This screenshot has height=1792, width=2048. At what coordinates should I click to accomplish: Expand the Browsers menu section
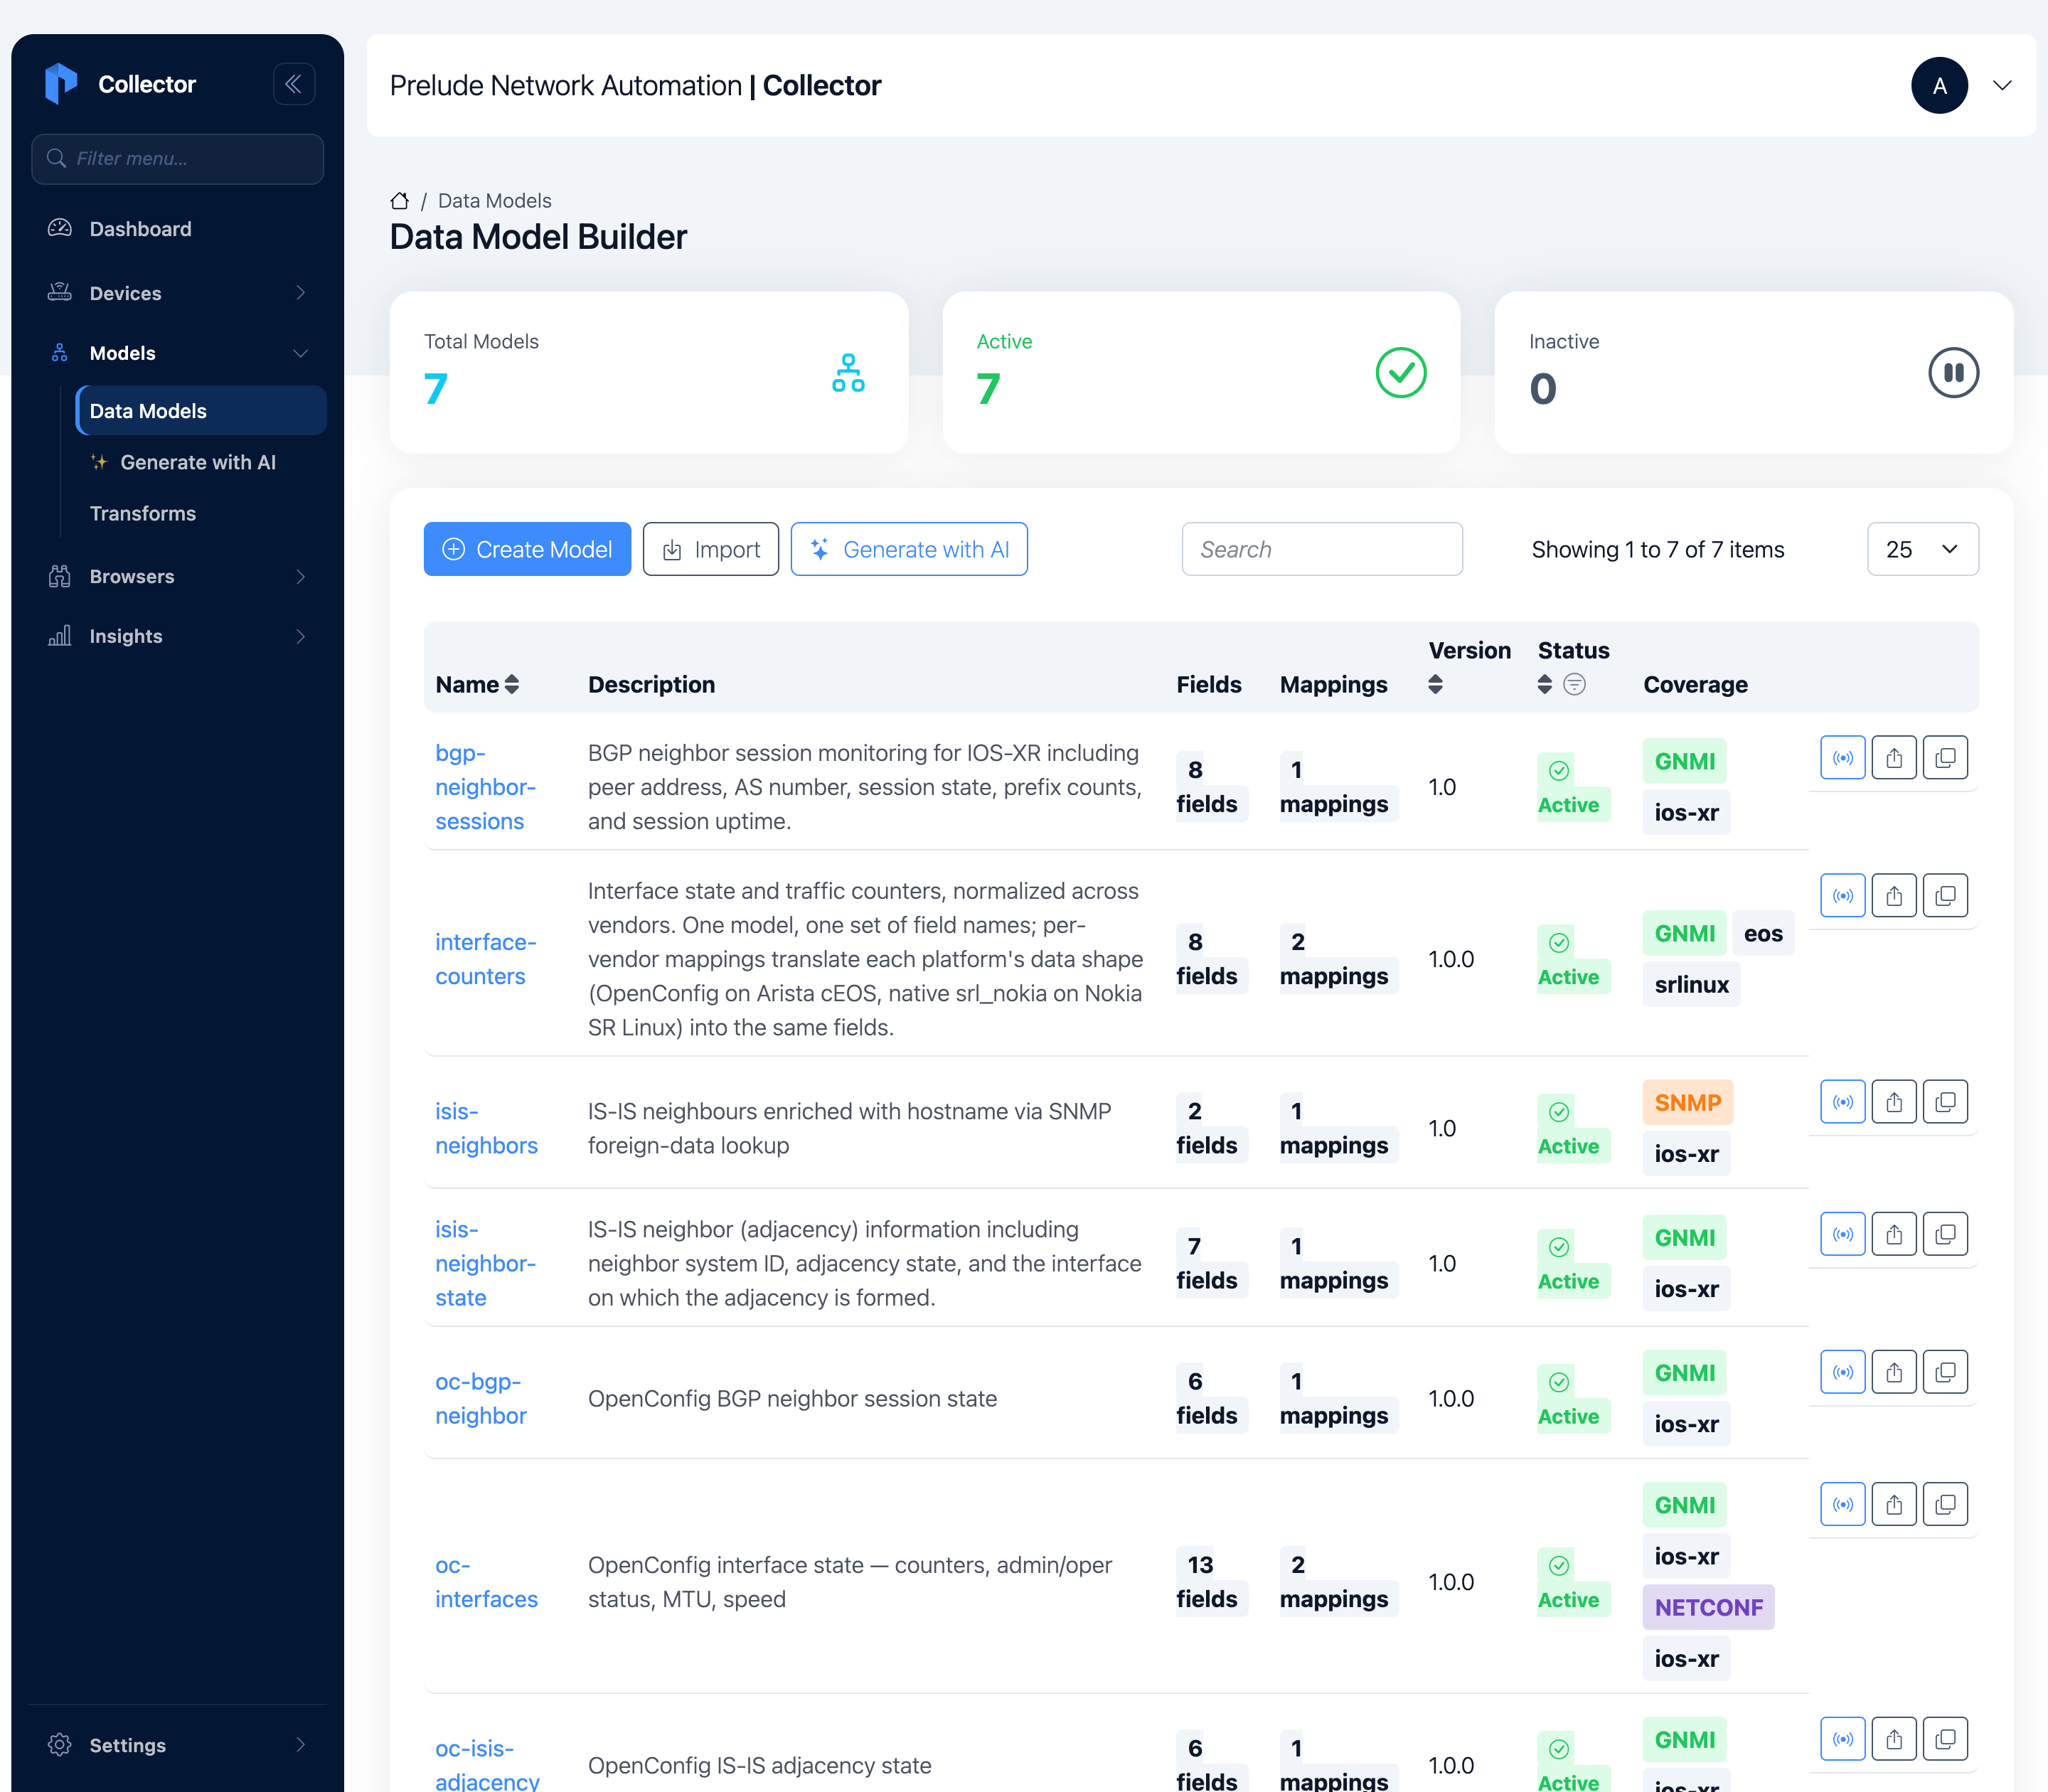tap(177, 577)
